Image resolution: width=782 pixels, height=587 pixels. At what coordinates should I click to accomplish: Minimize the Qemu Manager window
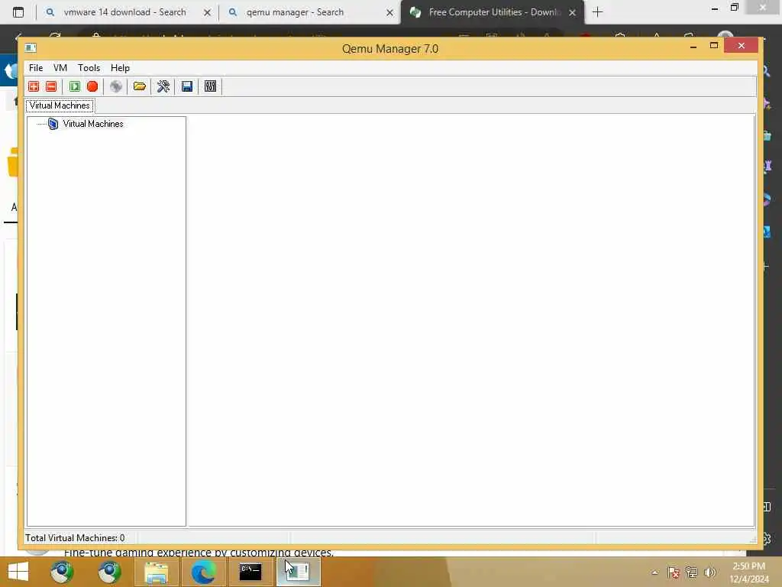tap(693, 46)
